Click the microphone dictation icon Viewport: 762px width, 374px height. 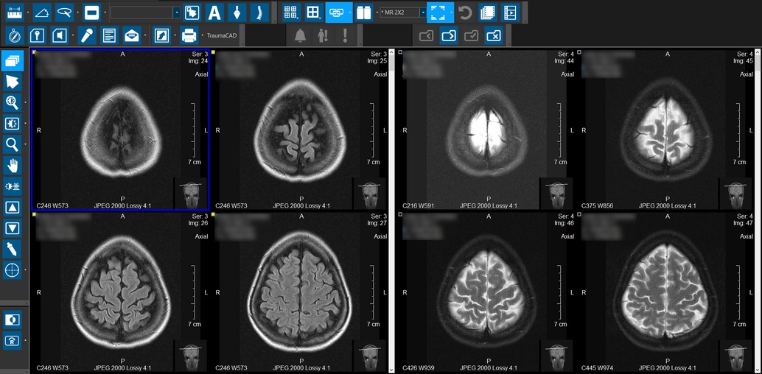(86, 35)
